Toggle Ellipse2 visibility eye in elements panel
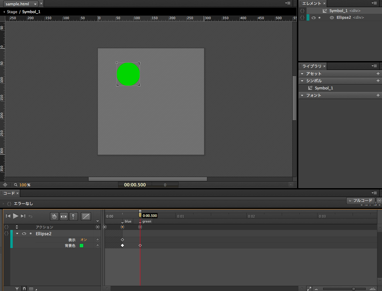 314,17
